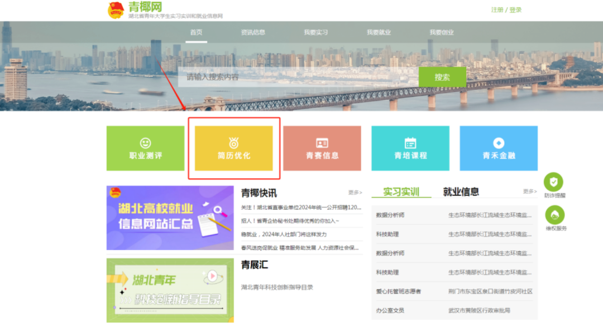Open the 湖北青年科技创新指导目录 banner image
The image size is (603, 336).
coord(170,290)
